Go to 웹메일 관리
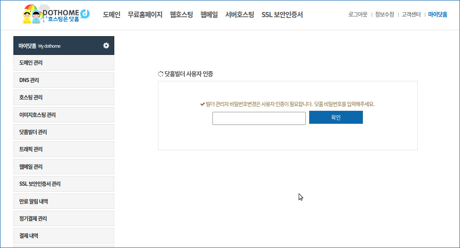The height and width of the screenshot is (248, 460). click(x=64, y=167)
